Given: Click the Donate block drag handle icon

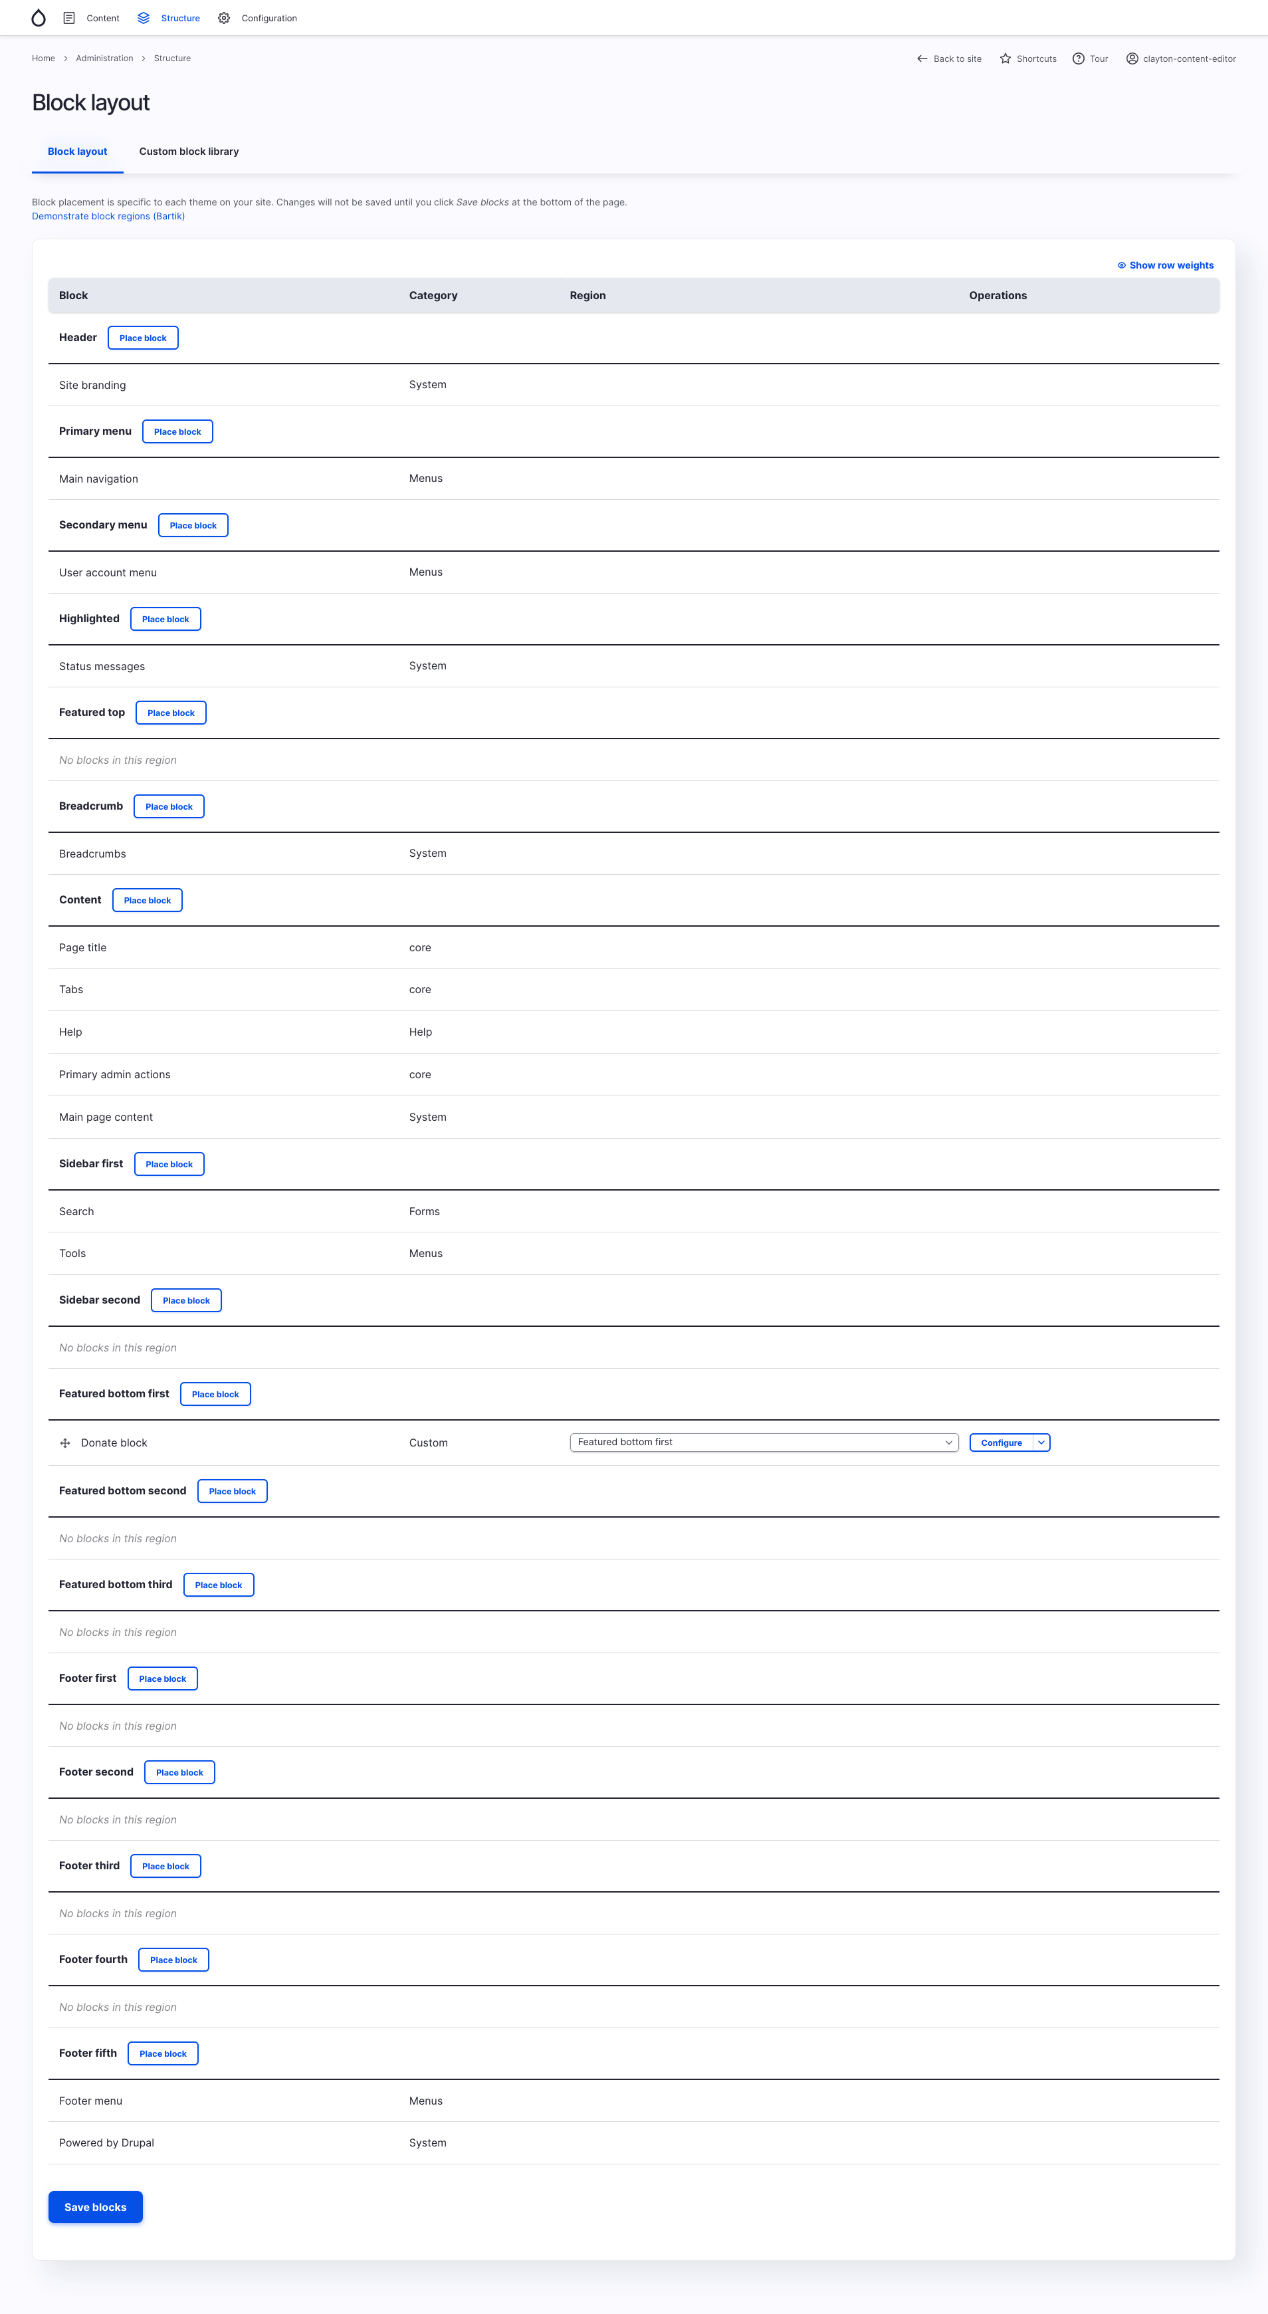Looking at the screenshot, I should [x=64, y=1443].
